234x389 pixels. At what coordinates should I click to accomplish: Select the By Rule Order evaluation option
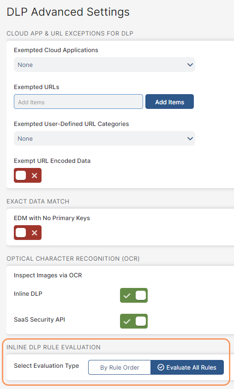(x=120, y=367)
